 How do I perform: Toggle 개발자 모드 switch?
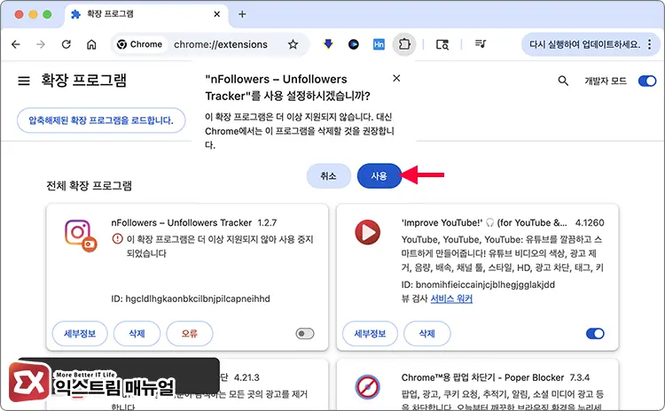click(x=647, y=81)
